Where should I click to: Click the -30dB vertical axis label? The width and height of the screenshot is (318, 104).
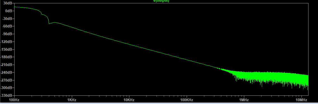[7, 19]
